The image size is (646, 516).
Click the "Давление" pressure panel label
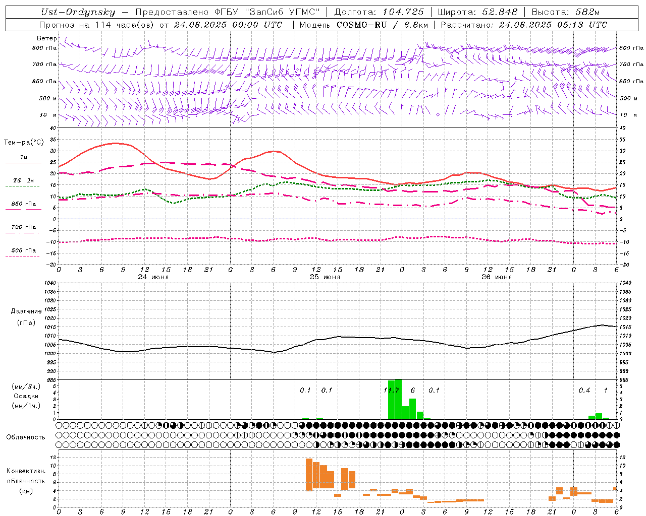click(25, 311)
